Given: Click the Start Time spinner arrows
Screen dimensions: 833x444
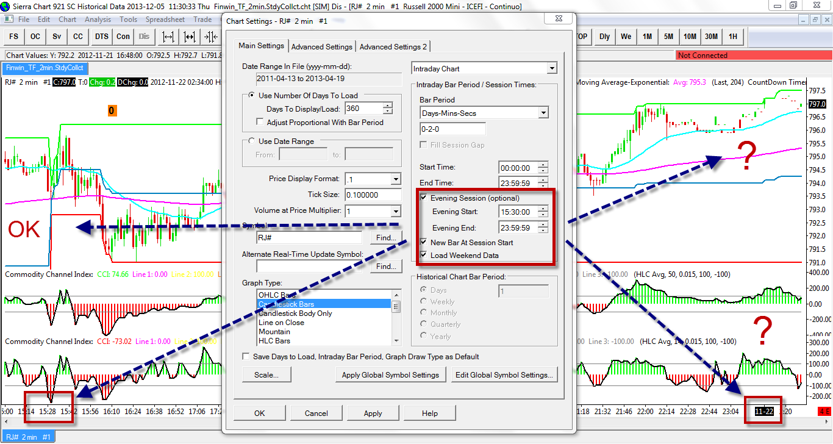Looking at the screenshot, I should click(x=543, y=168).
